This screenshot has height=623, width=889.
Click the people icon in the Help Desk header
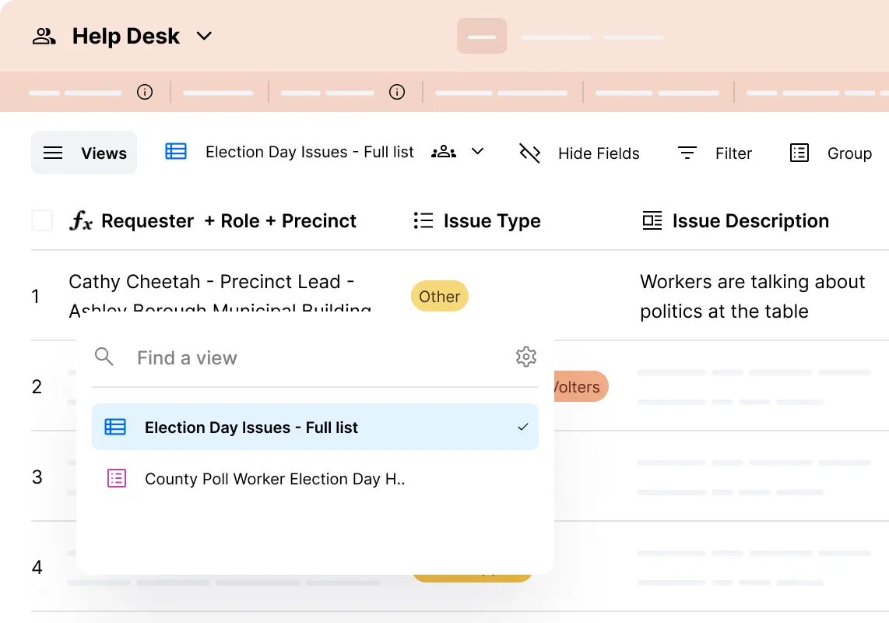coord(44,35)
